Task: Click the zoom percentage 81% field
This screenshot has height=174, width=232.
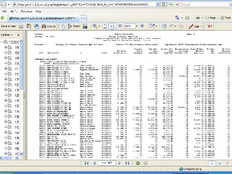Action: (130, 26)
